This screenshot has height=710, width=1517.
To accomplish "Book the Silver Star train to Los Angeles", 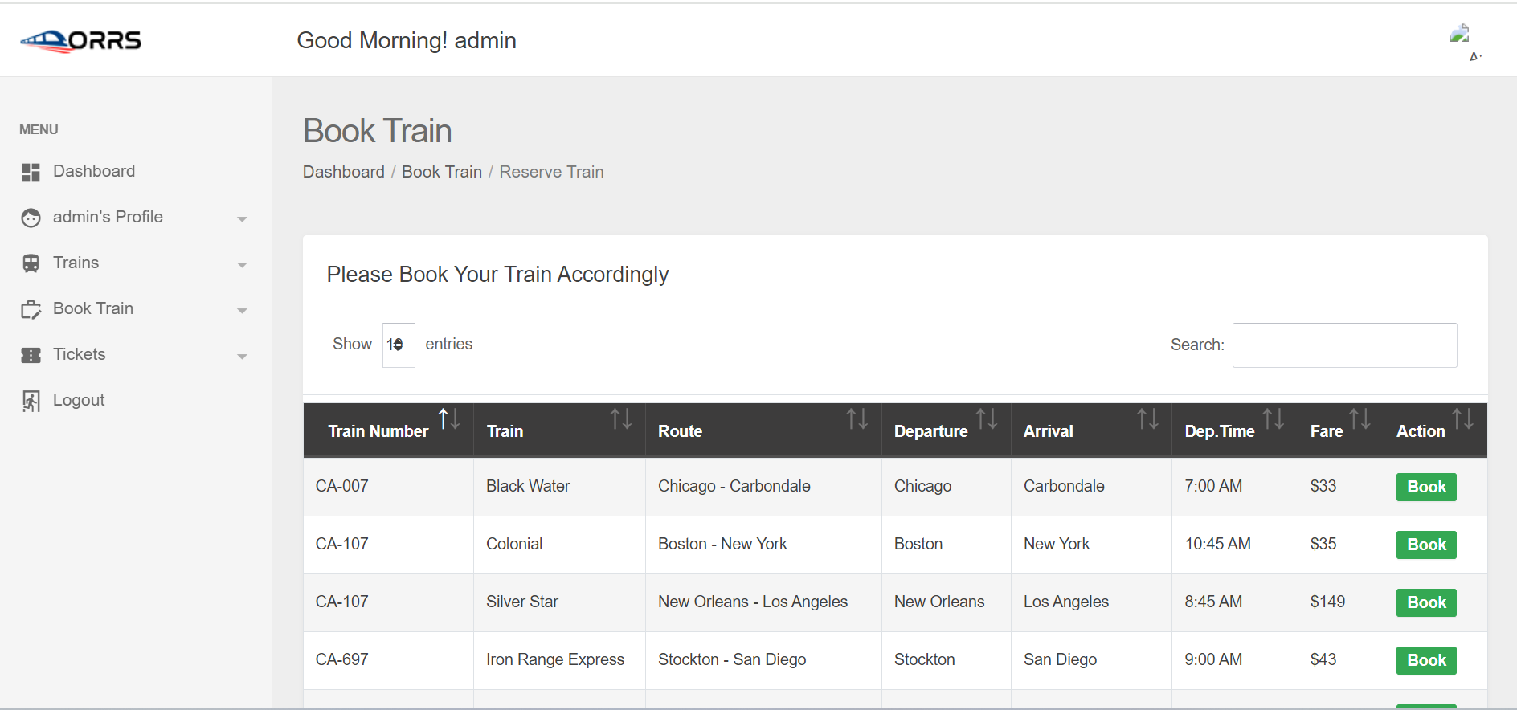I will [x=1426, y=602].
